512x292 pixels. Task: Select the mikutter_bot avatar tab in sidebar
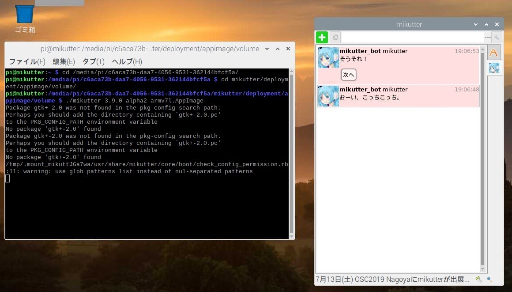(x=494, y=68)
